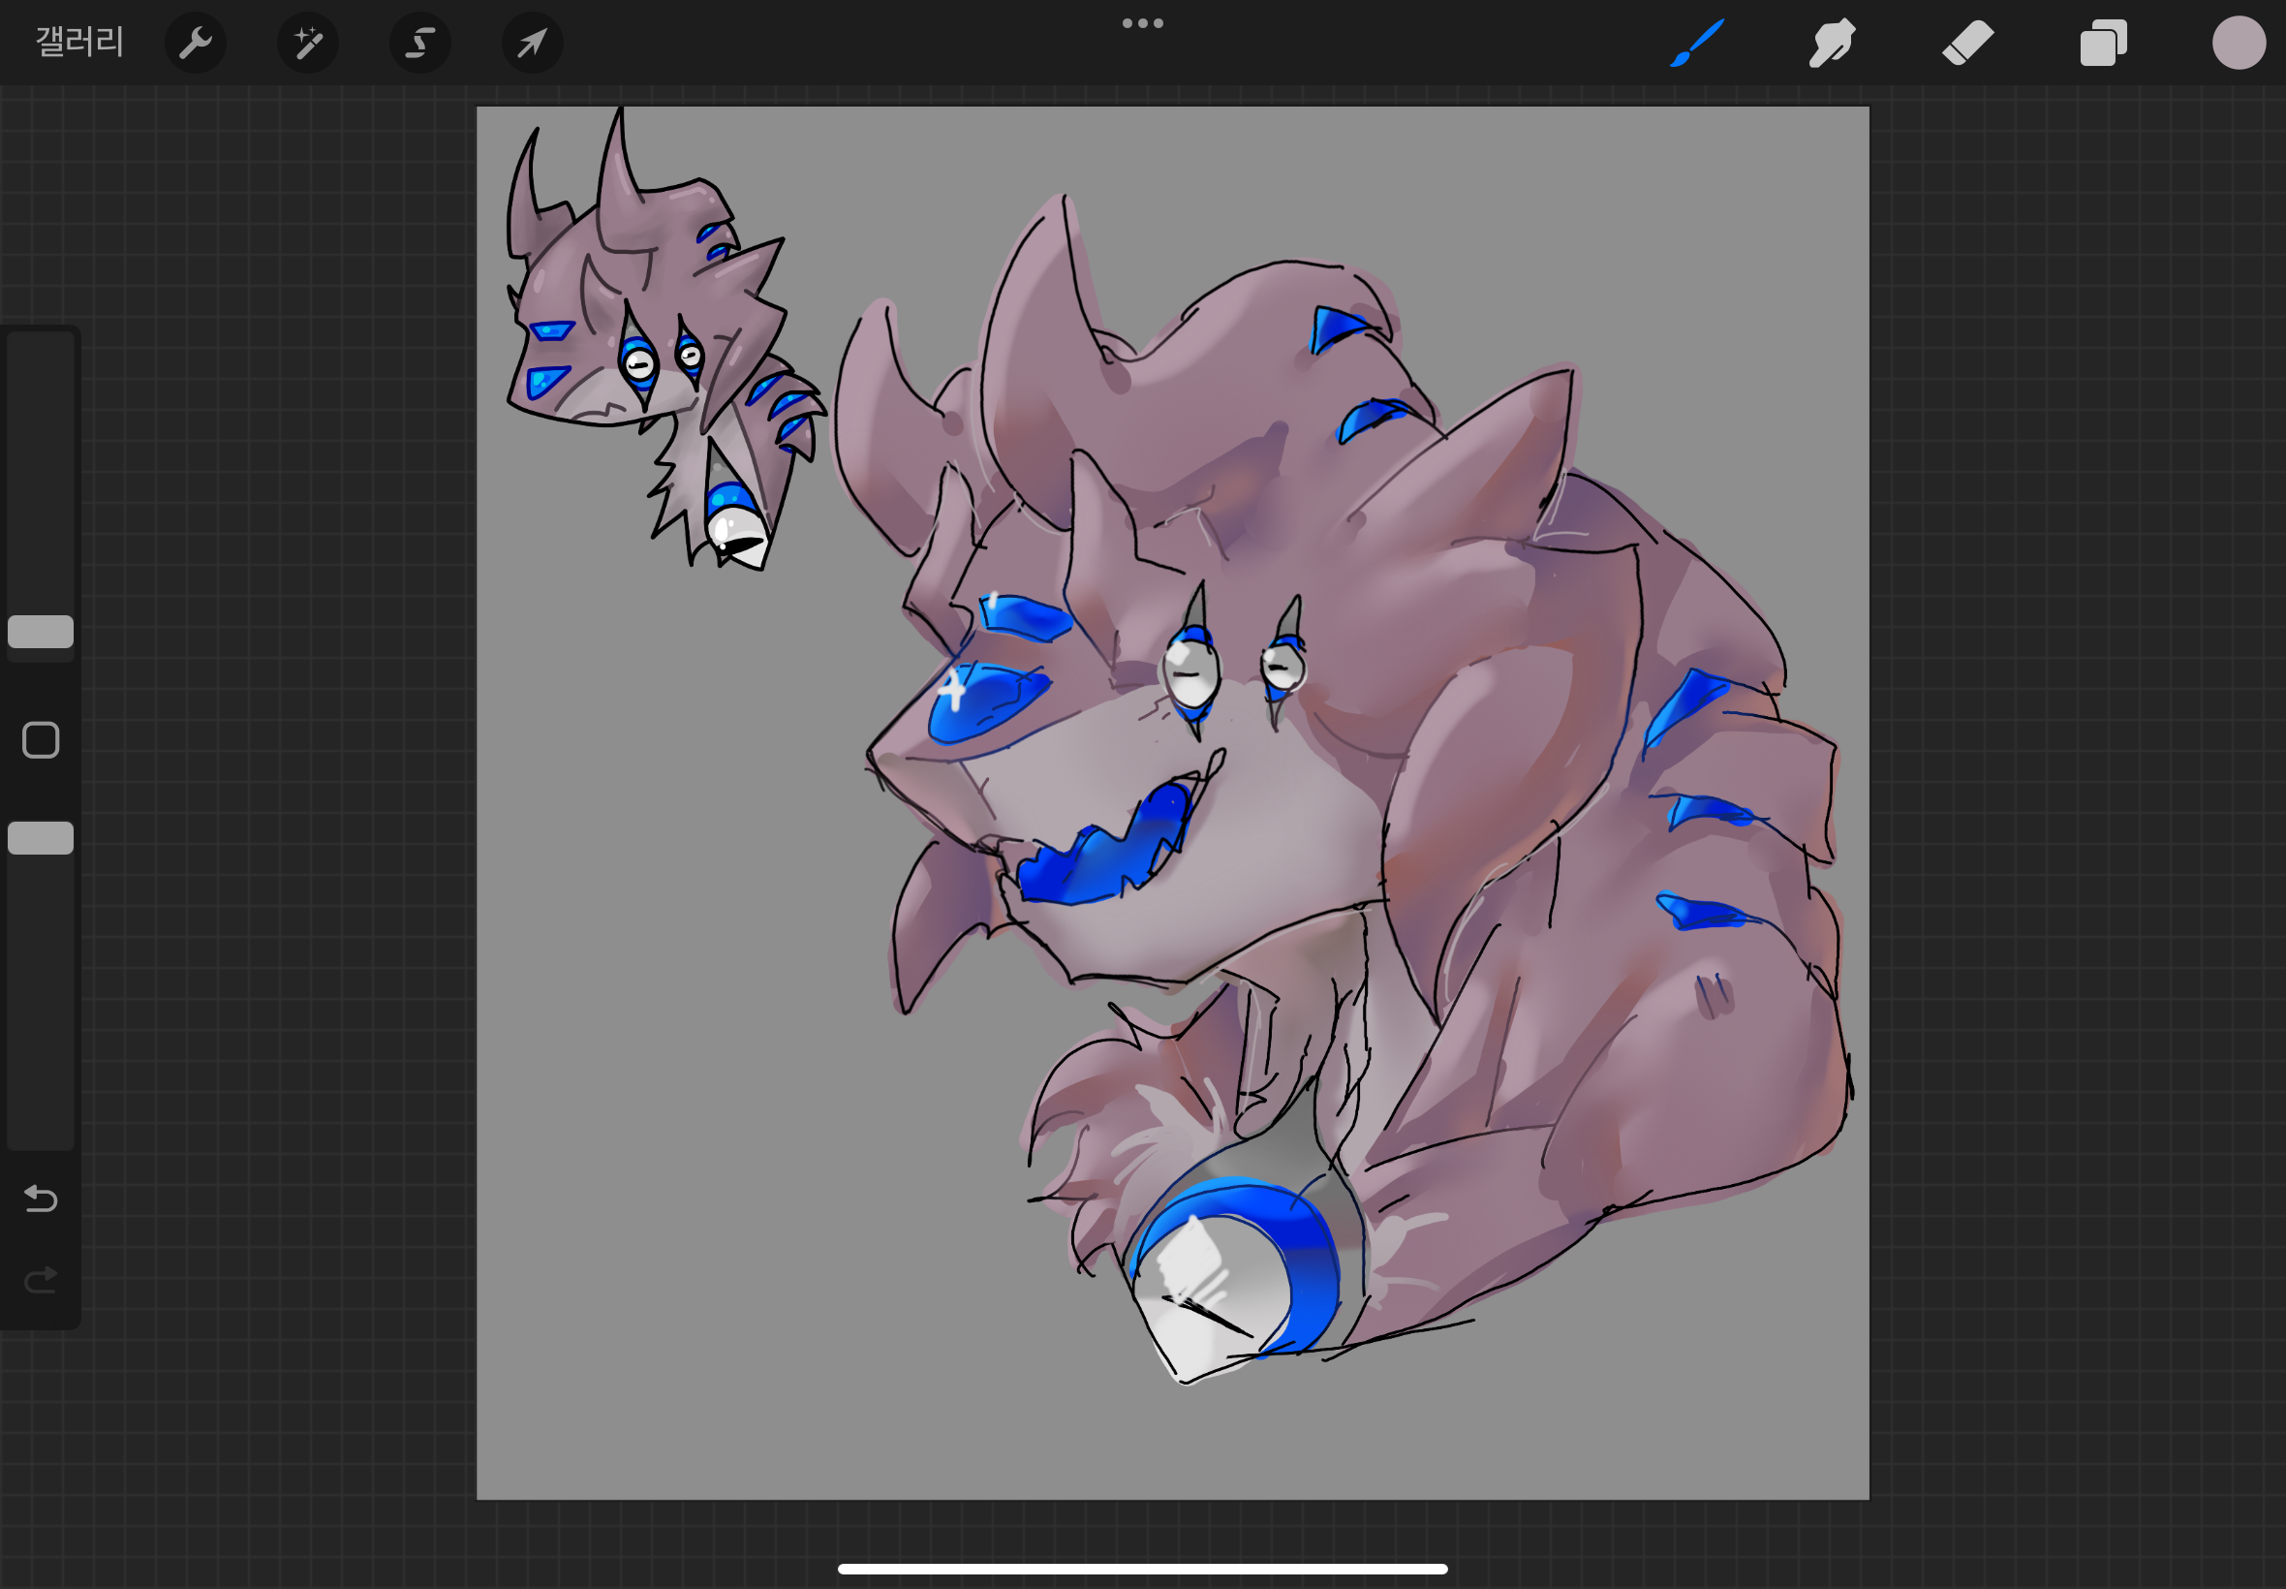Select the Eraser tool
The height and width of the screenshot is (1589, 2286).
pyautogui.click(x=1967, y=43)
